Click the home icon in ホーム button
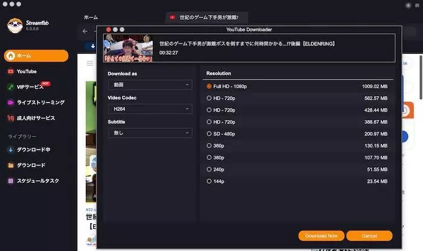 [x=10, y=56]
